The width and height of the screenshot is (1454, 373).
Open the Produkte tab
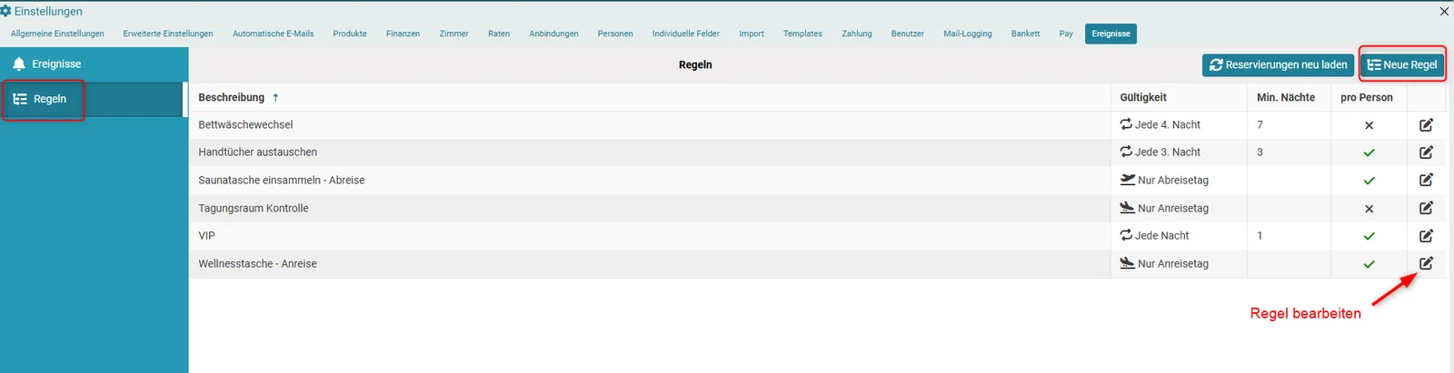(x=350, y=34)
